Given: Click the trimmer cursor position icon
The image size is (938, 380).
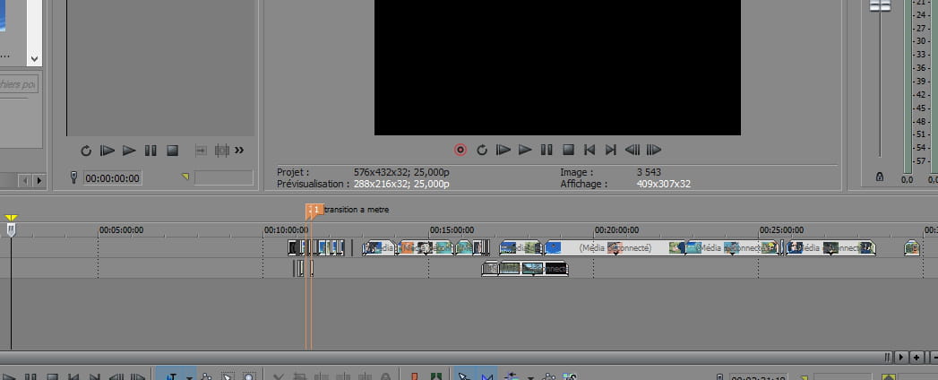Looking at the screenshot, I should [73, 177].
